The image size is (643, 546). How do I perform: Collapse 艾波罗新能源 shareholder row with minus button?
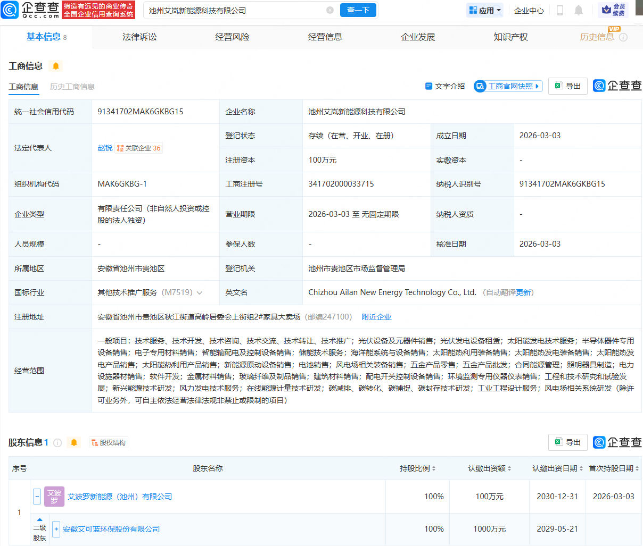(x=37, y=497)
